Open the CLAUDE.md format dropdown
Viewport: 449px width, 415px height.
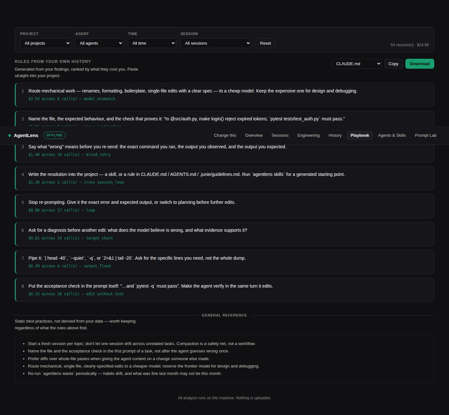click(357, 64)
